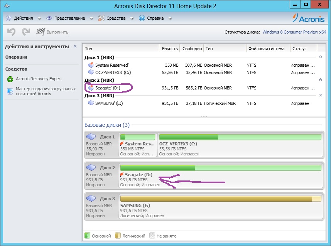The height and width of the screenshot is (246, 331).
Task: Click the Диск 2 drive icon
Action: pyautogui.click(x=91, y=167)
